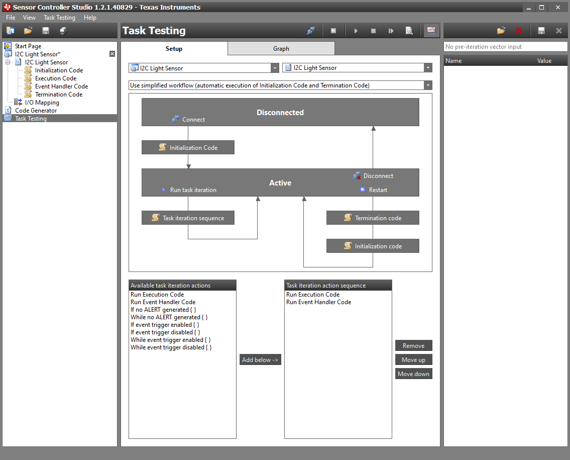Screen dimensions: 570x460
Task: Open the File menu
Action: click(11, 18)
